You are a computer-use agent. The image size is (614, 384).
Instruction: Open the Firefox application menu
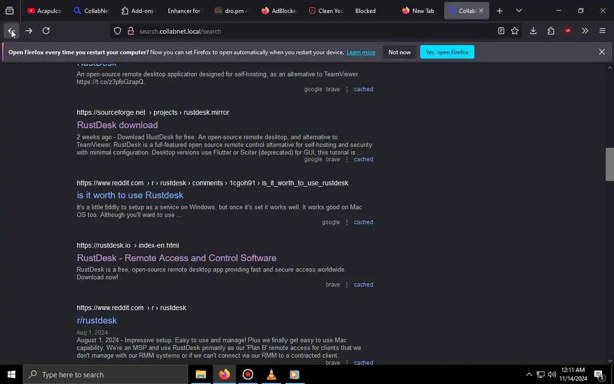(x=602, y=31)
